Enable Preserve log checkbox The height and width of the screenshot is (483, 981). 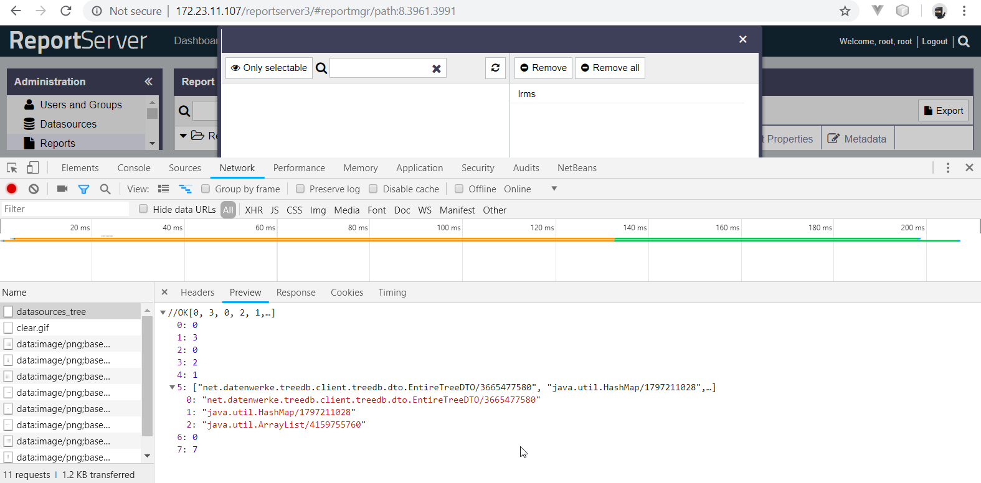[300, 189]
